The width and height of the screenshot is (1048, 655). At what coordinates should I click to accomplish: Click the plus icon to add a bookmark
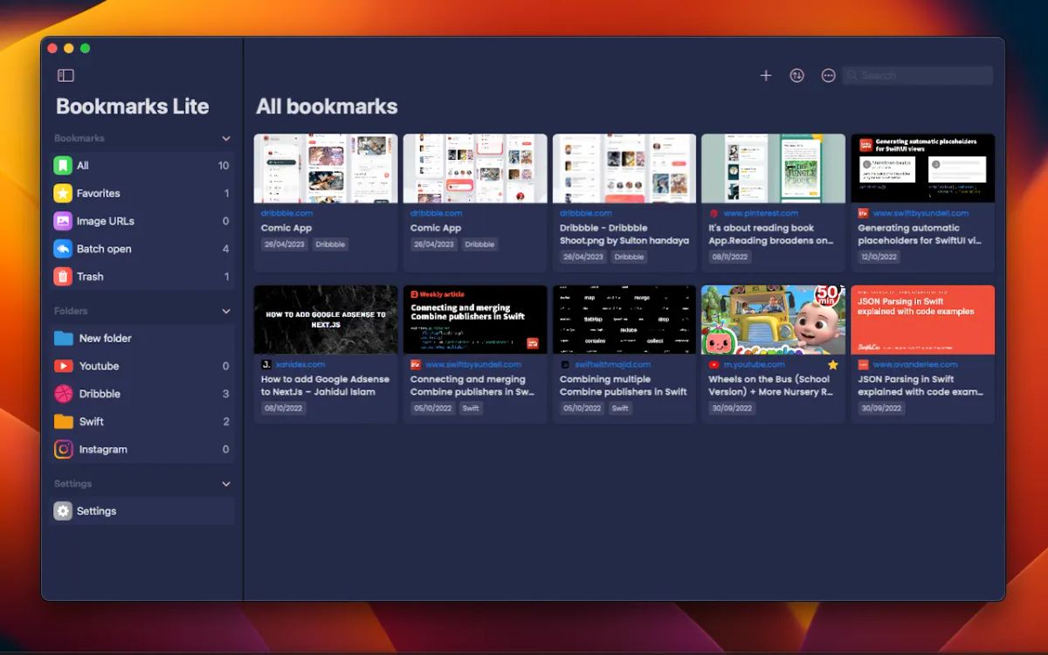766,75
